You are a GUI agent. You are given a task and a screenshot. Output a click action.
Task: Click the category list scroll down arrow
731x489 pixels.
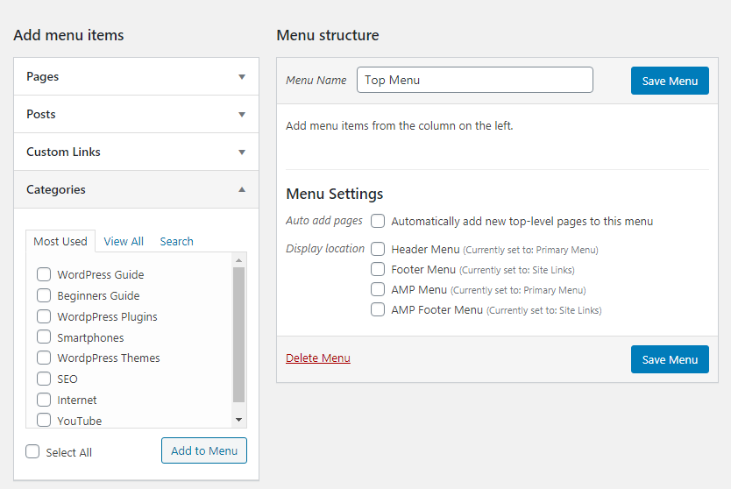[238, 420]
